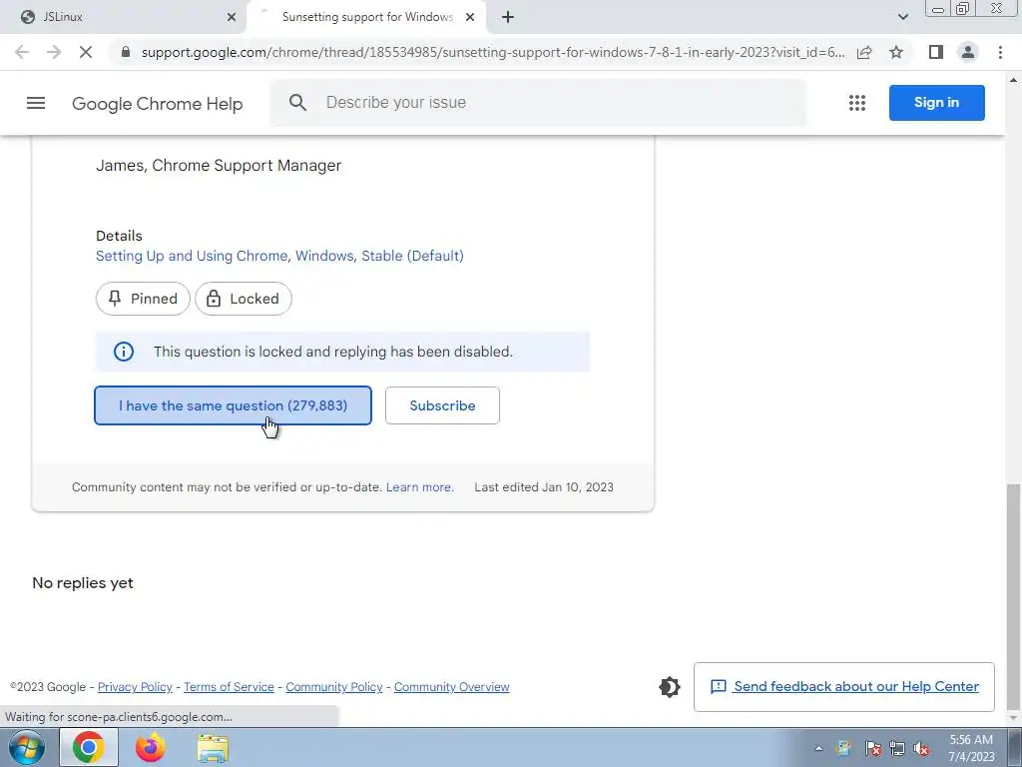Open Chrome side panel
Screen dimensions: 1022x767
(x=936, y=52)
